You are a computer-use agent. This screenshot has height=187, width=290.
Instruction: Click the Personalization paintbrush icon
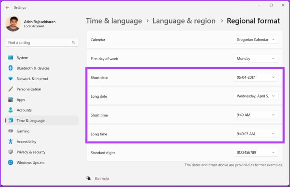tap(11, 89)
